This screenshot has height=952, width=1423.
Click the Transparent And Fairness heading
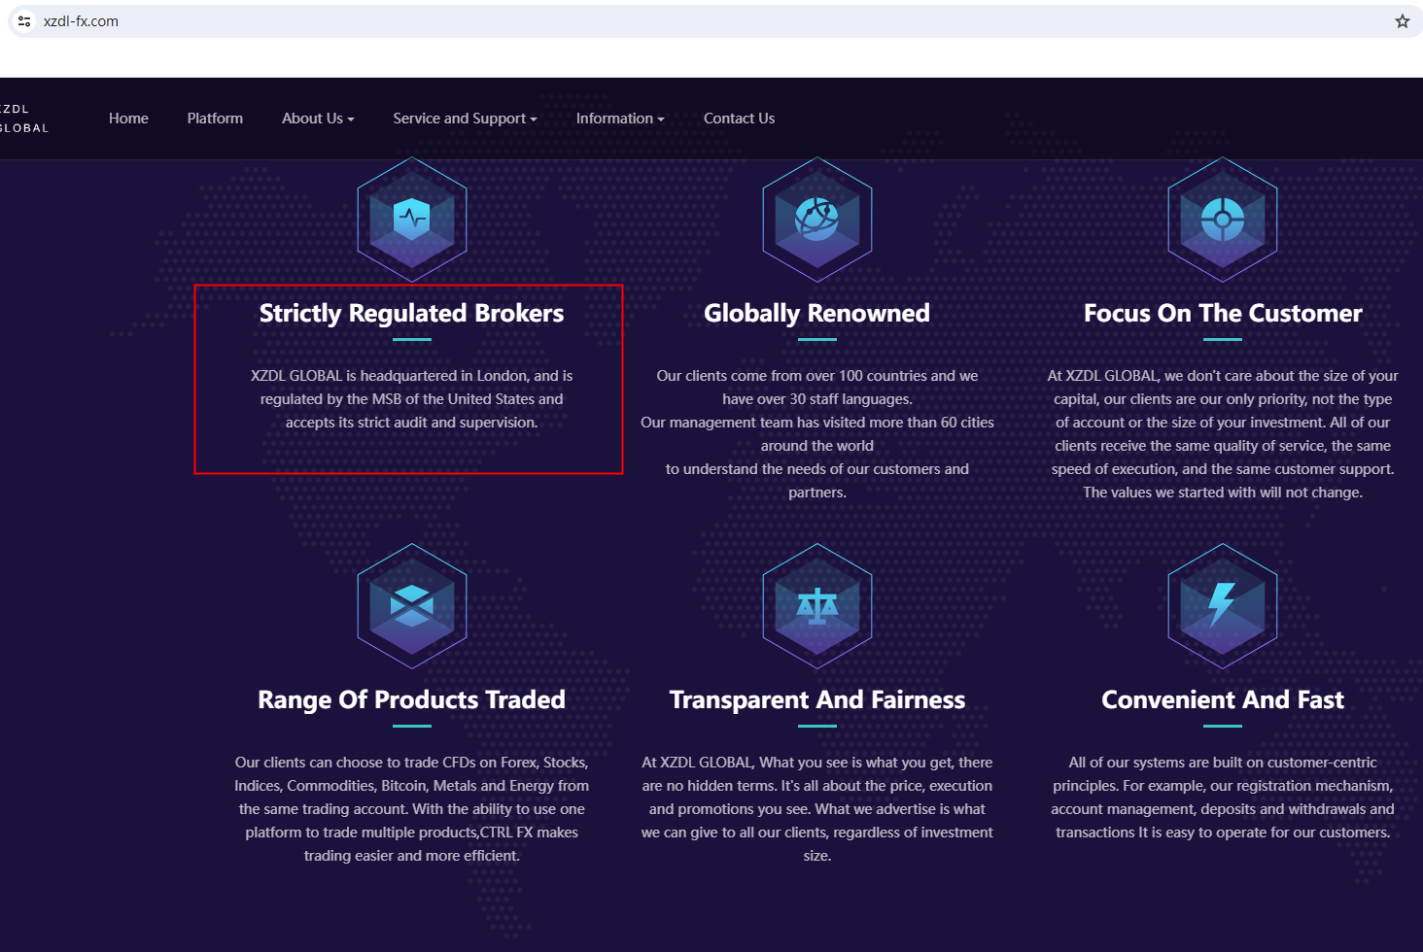(x=817, y=699)
